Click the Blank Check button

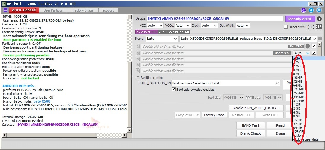point(250,133)
